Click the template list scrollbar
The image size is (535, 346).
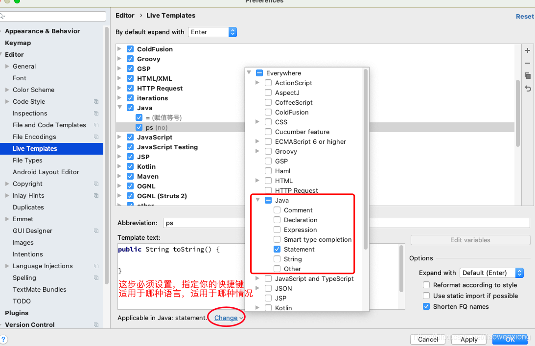coord(517,113)
